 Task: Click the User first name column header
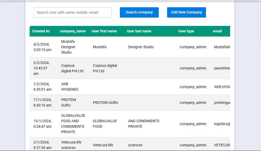coord(104,31)
